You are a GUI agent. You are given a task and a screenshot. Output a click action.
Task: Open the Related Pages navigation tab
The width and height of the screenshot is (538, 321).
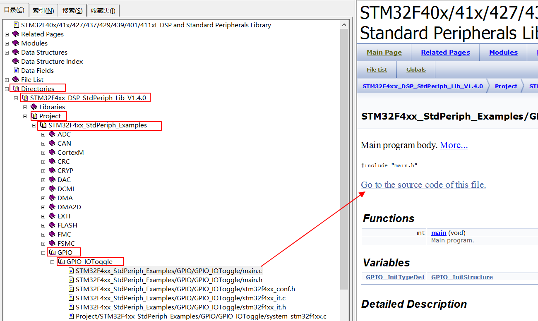pos(445,52)
